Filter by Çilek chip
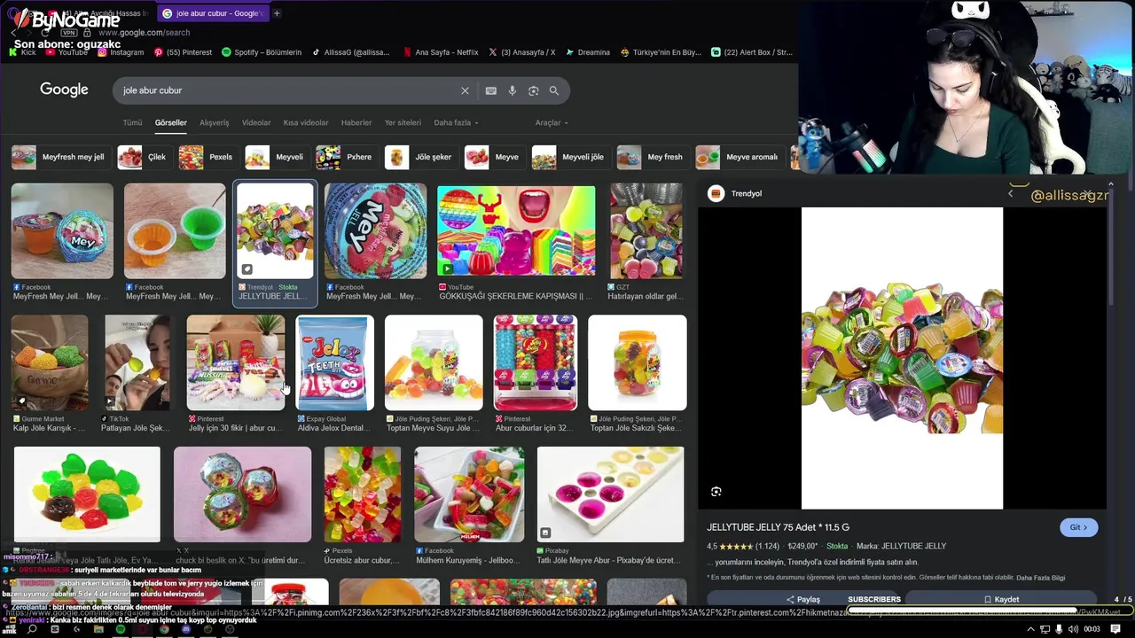 tap(144, 157)
